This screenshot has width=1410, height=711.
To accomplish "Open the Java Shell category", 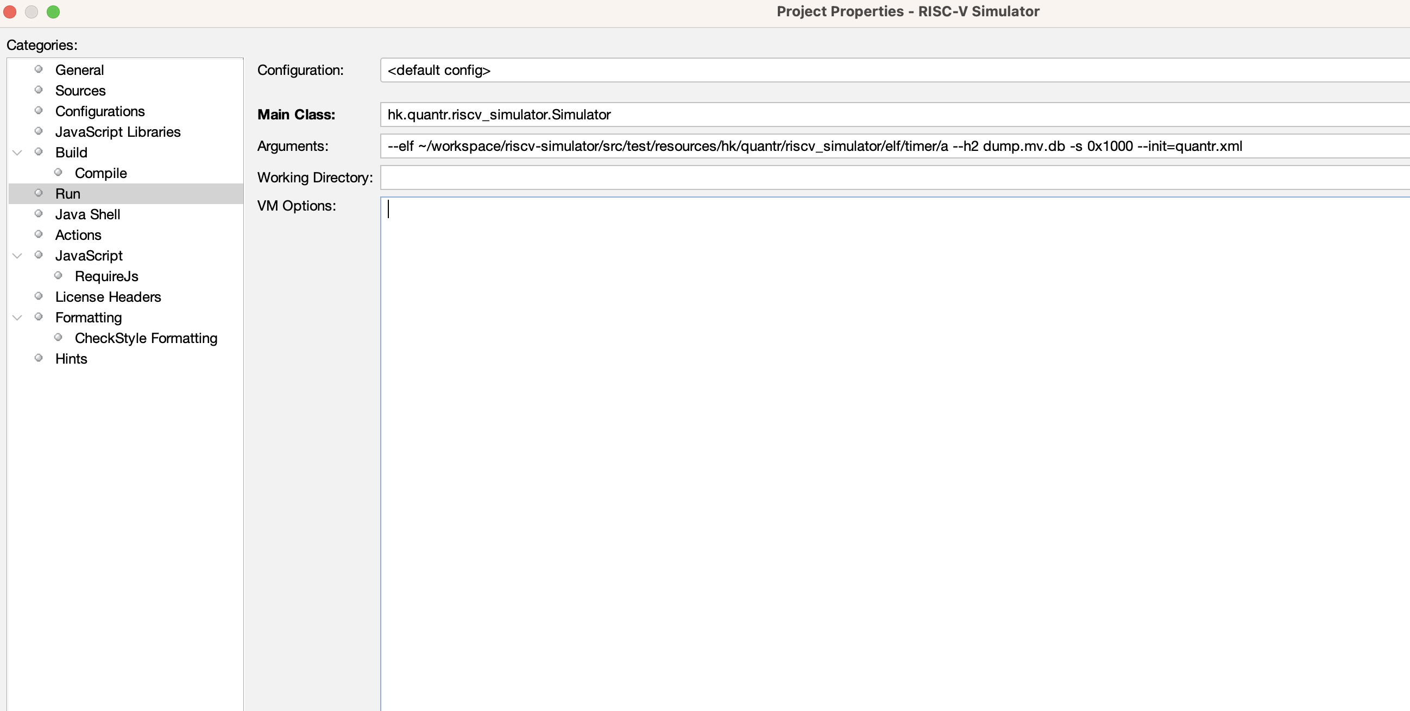I will coord(87,214).
